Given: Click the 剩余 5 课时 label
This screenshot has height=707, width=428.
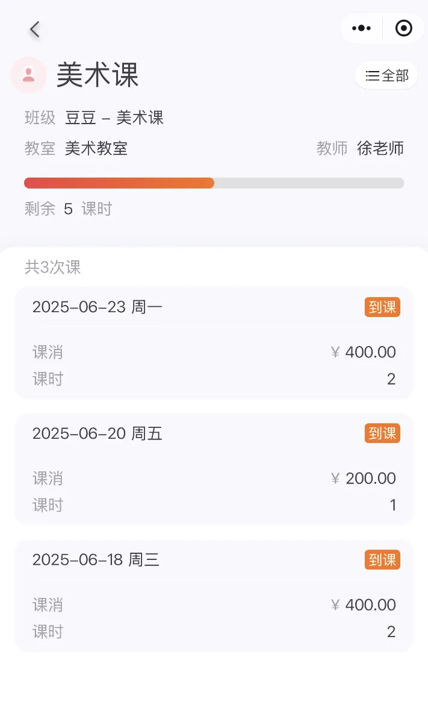Looking at the screenshot, I should click(x=68, y=209).
